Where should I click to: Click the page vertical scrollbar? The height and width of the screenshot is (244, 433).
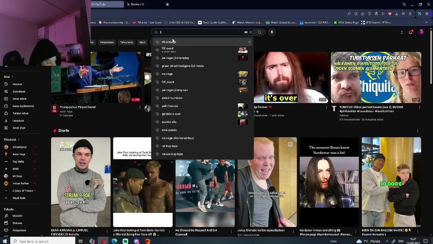click(431, 58)
